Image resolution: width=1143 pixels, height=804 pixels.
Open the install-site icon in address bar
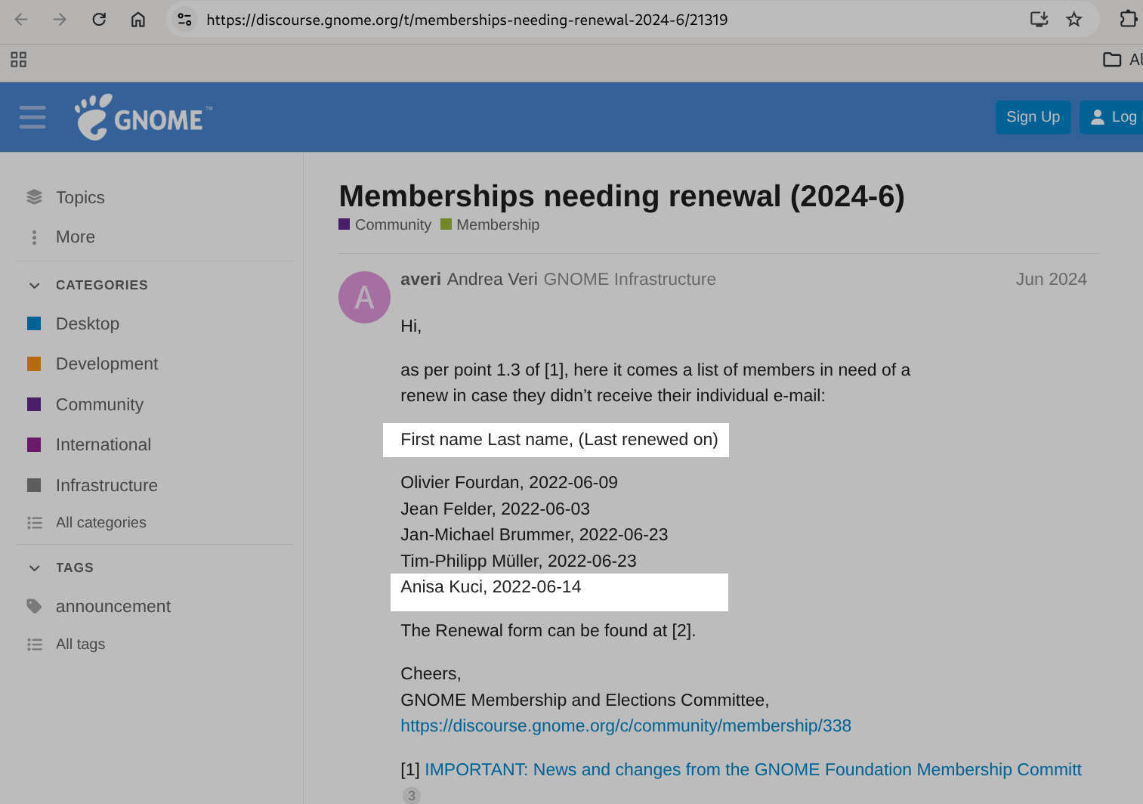pyautogui.click(x=1038, y=20)
